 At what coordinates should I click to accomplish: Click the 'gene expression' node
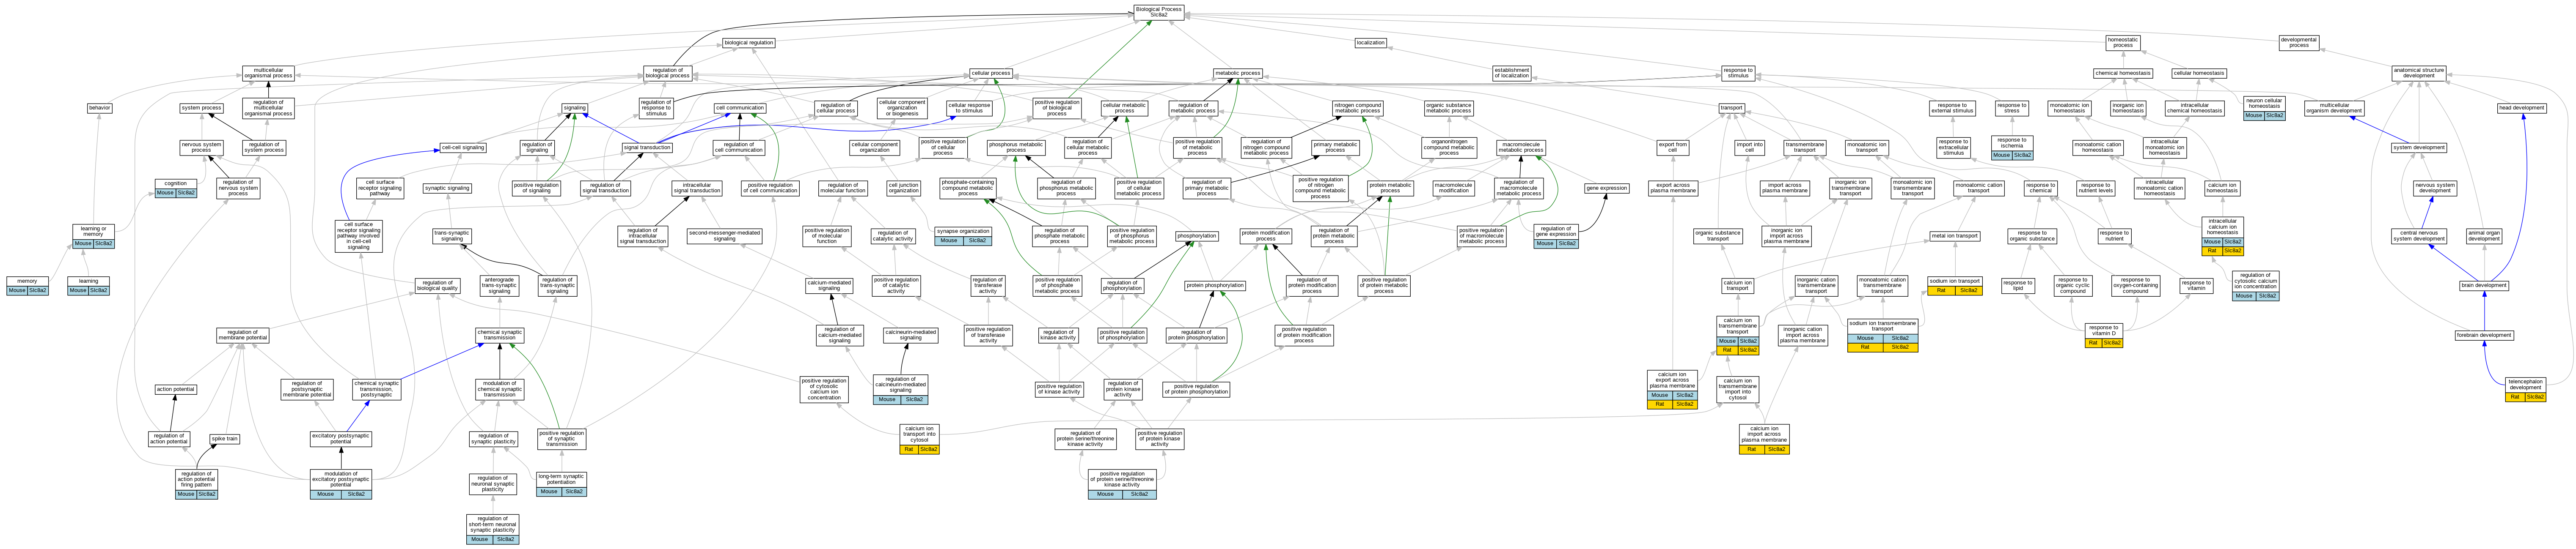[x=1606, y=188]
